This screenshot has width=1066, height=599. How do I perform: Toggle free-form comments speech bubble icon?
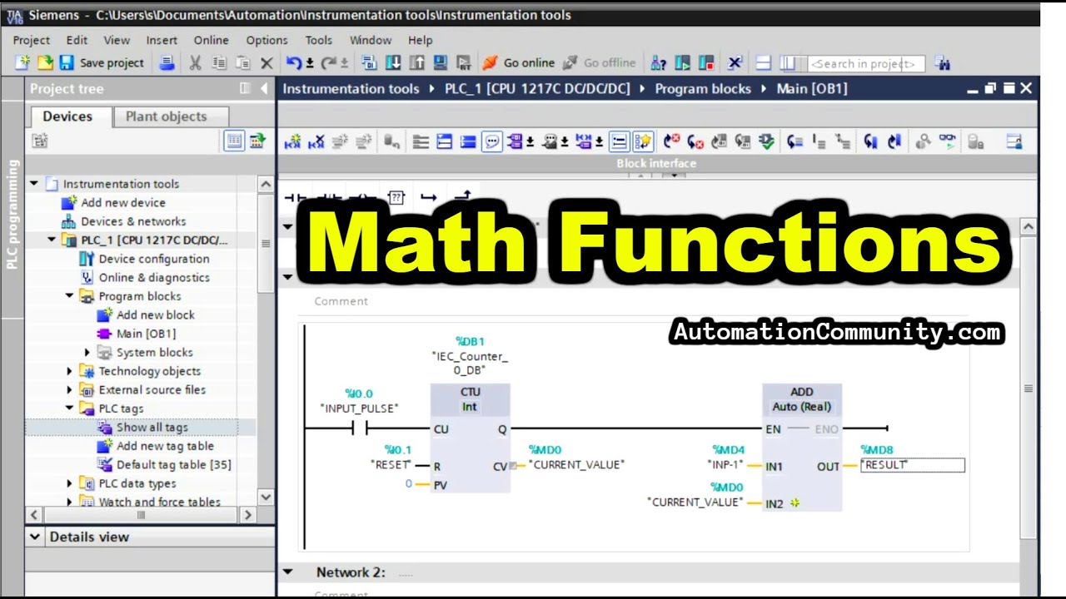[492, 141]
